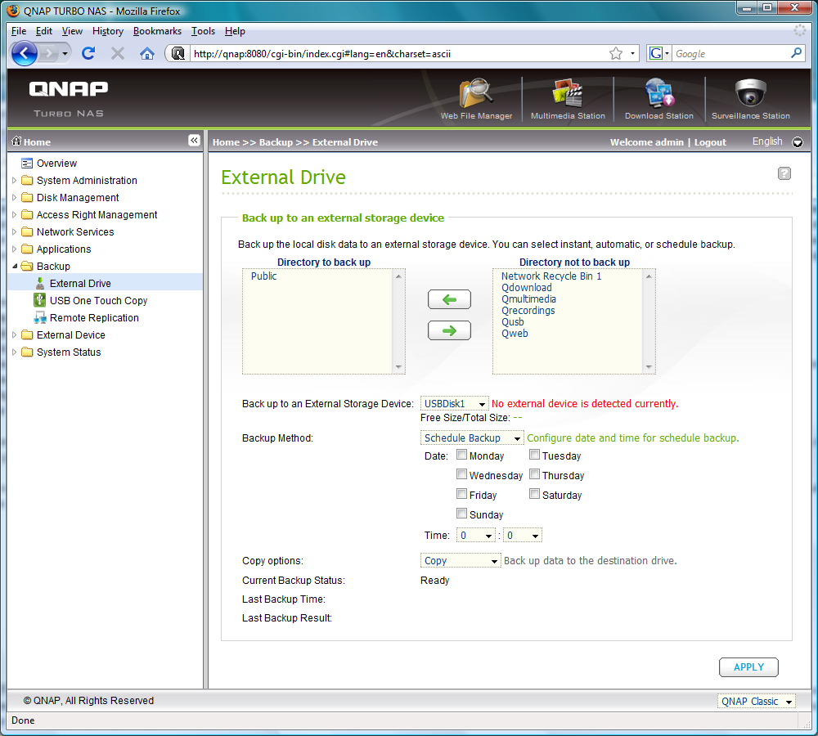Check the Monday checkbox
The height and width of the screenshot is (736, 818).
tap(461, 455)
